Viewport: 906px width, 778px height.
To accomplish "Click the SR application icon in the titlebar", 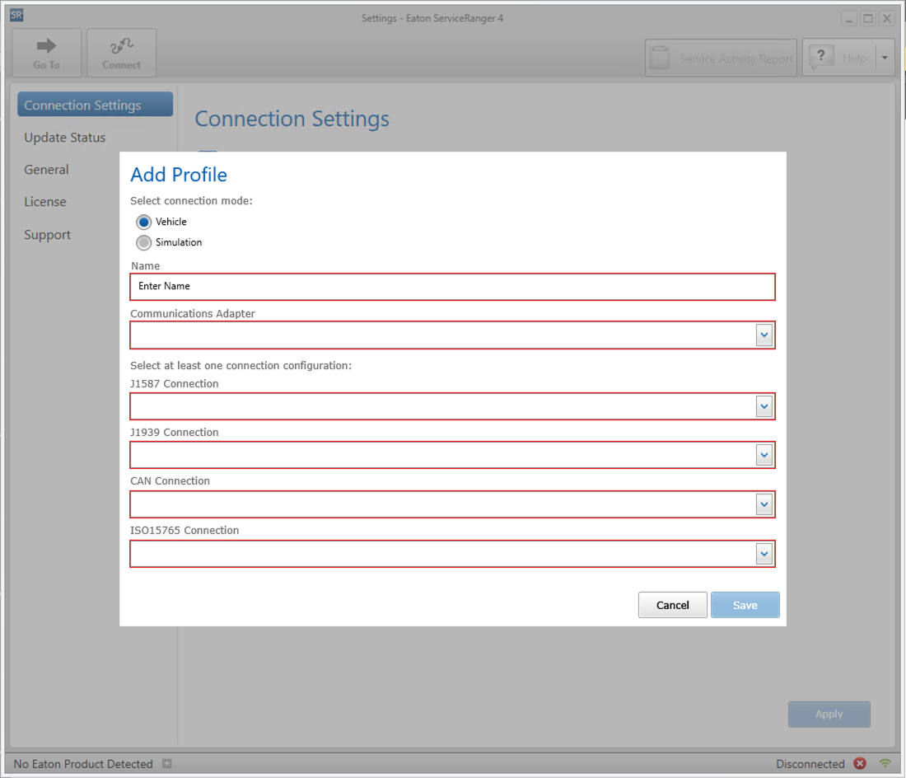I will point(14,14).
